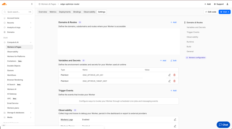The image size is (232, 129).
Task: Open the Edit code button
Action: coord(211,12)
